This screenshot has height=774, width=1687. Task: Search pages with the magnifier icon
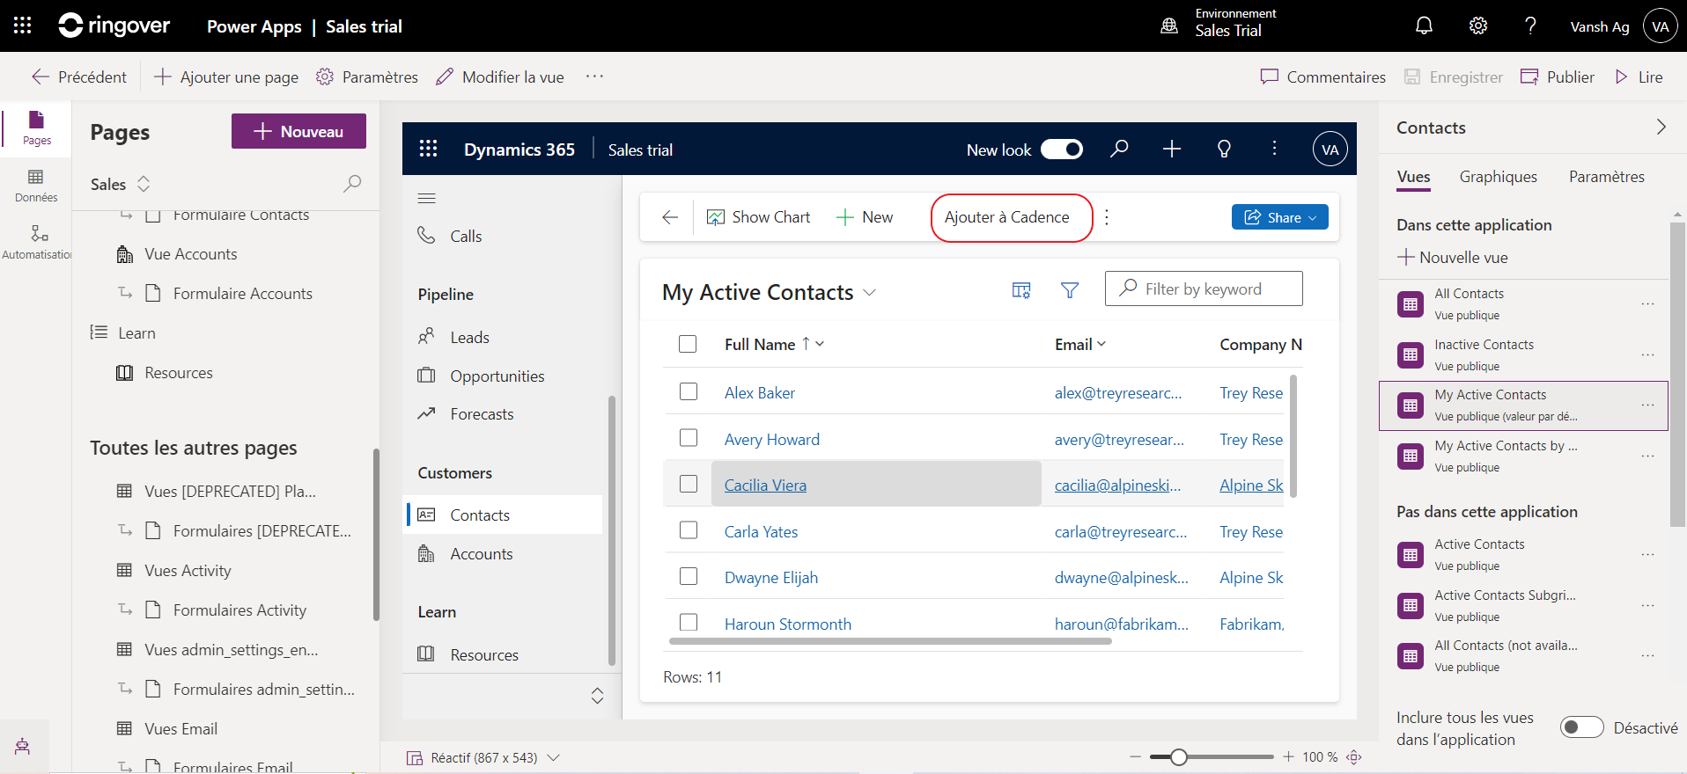point(352,184)
